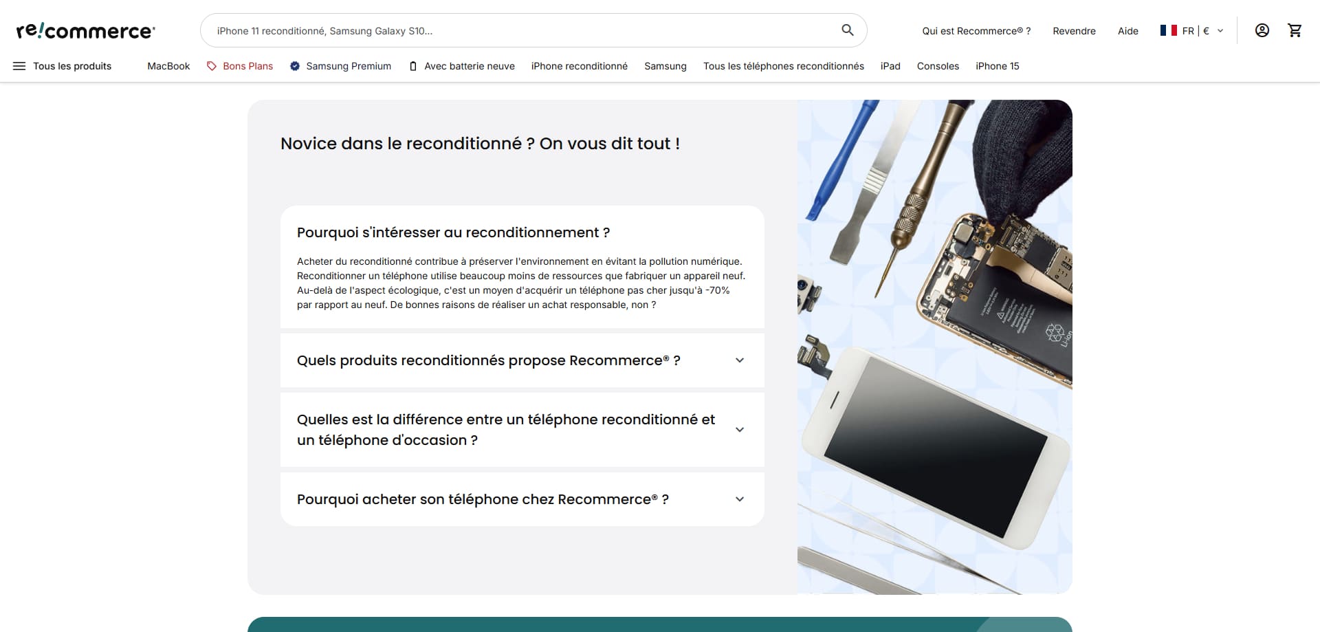
Task: Go to iPhone 15 category
Action: tap(998, 66)
